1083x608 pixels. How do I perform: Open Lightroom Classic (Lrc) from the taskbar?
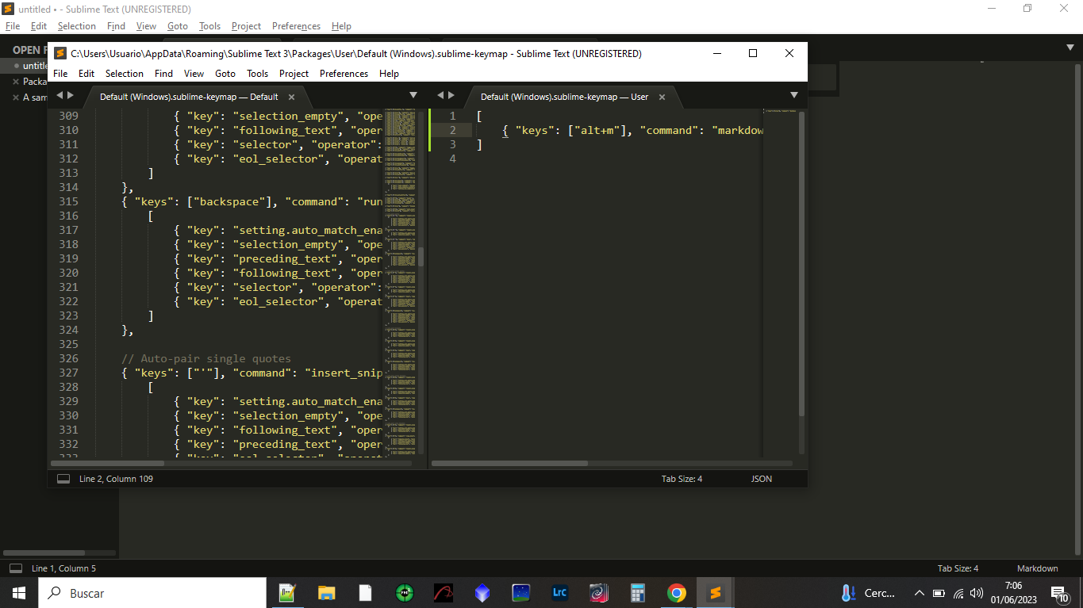[x=560, y=593]
